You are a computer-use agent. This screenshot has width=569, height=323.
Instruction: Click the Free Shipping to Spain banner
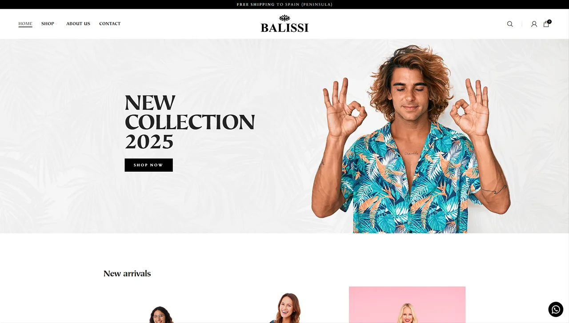point(284,4)
